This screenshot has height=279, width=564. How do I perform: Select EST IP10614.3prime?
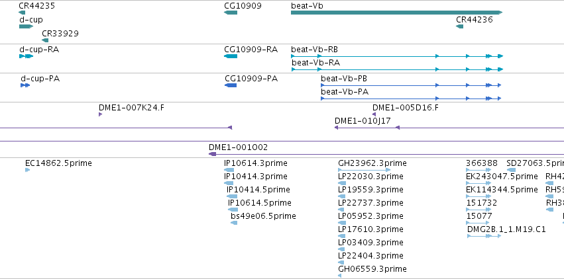[229, 170]
